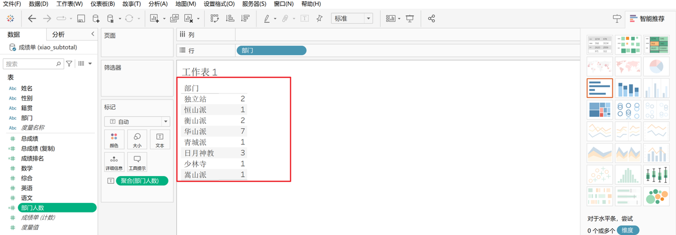The width and height of the screenshot is (676, 235).
Task: Click the show mark labels T icon
Action: [304, 19]
